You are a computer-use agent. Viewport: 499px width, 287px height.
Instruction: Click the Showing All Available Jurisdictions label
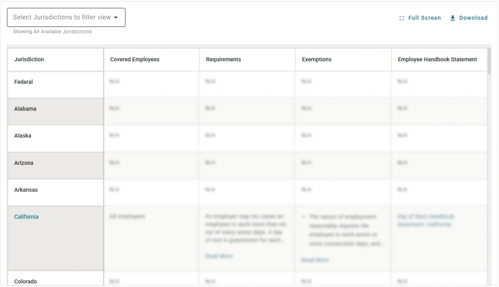(x=52, y=31)
